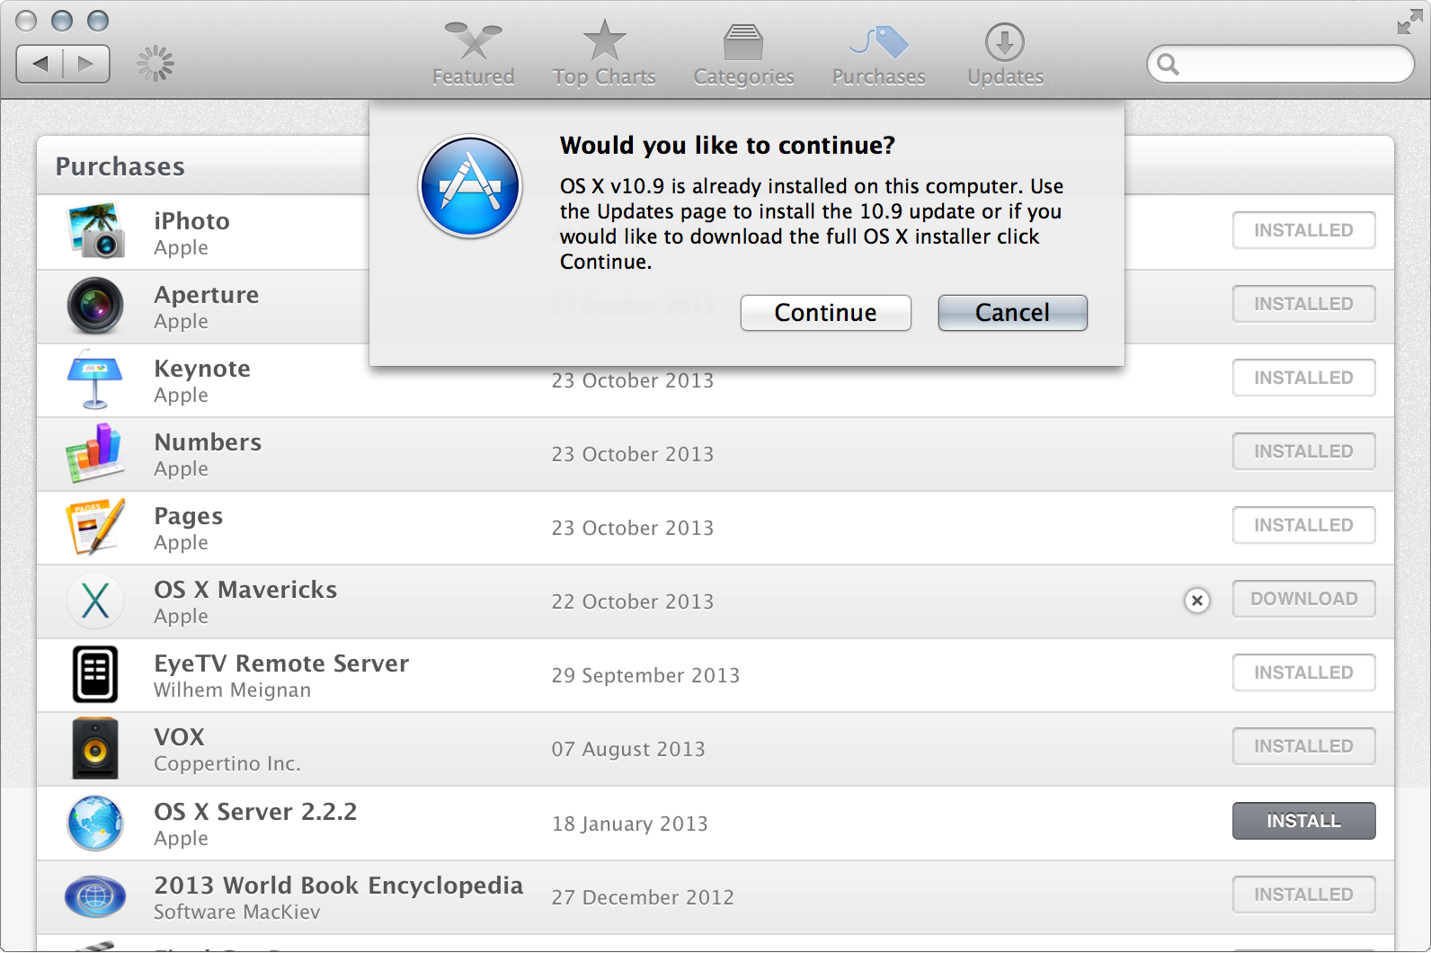Click the date 07 August 2013
The width and height of the screenshot is (1431, 953).
(x=628, y=749)
